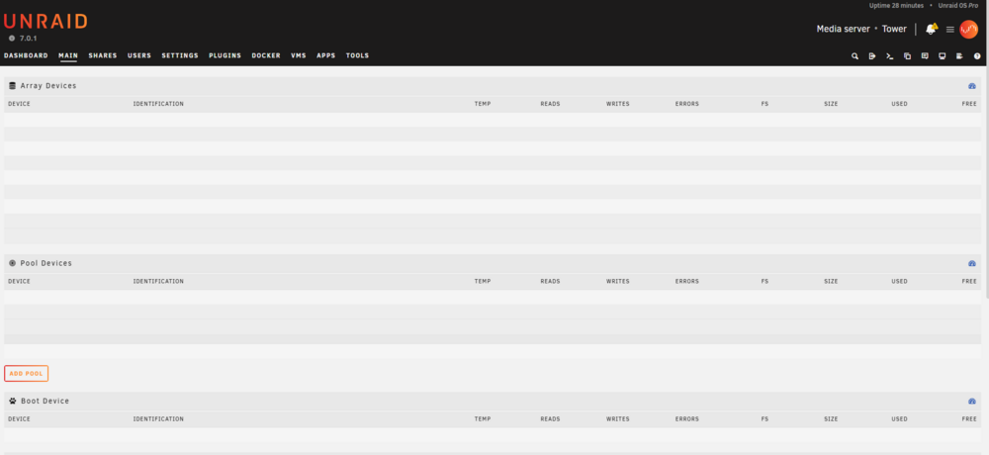Click the Boot Device heading
This screenshot has width=989, height=455.
(45, 401)
